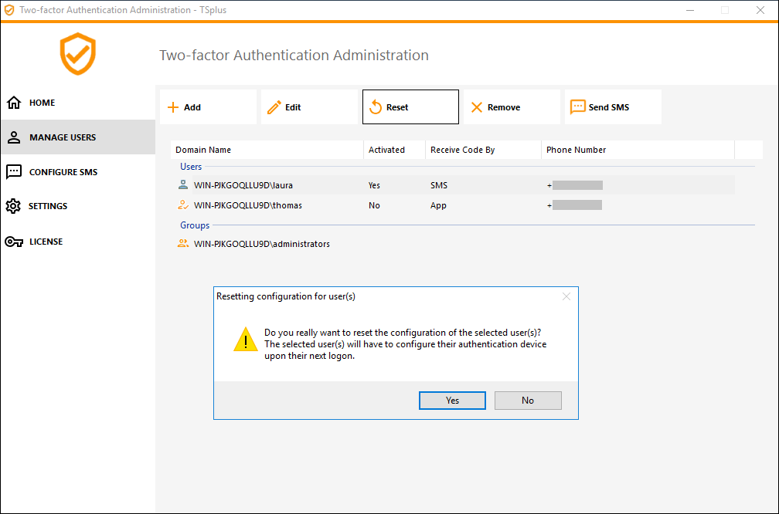Screen dimensions: 779x514
Task: Click the administrators group icon
Action: tap(183, 244)
